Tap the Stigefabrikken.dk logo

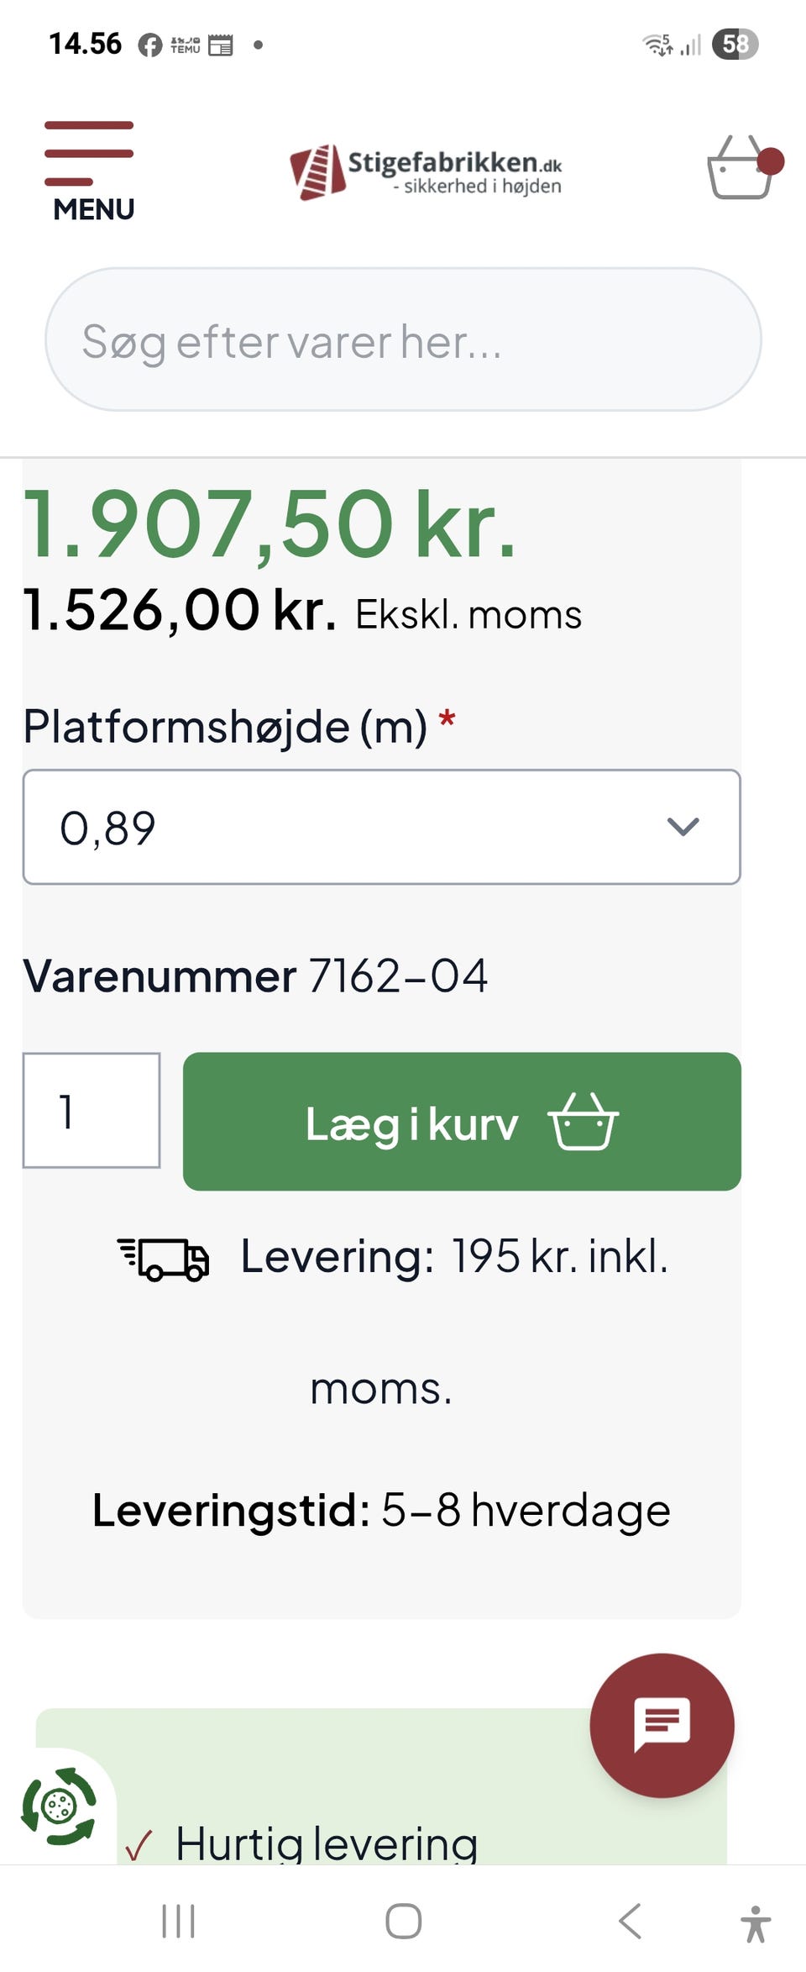point(427,172)
